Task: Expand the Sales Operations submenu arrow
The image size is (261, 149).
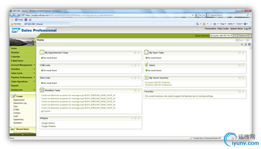Action: coord(34,82)
